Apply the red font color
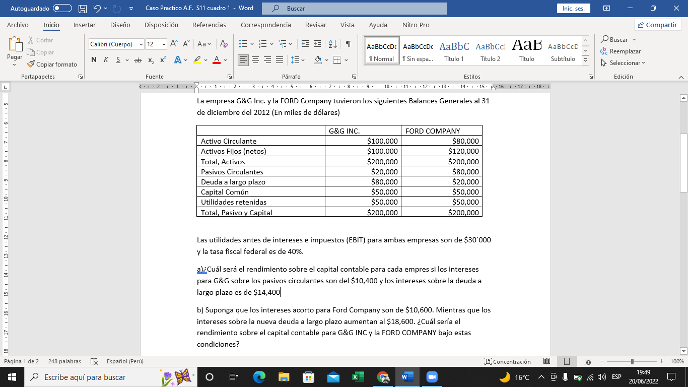688x387 pixels. [x=217, y=60]
